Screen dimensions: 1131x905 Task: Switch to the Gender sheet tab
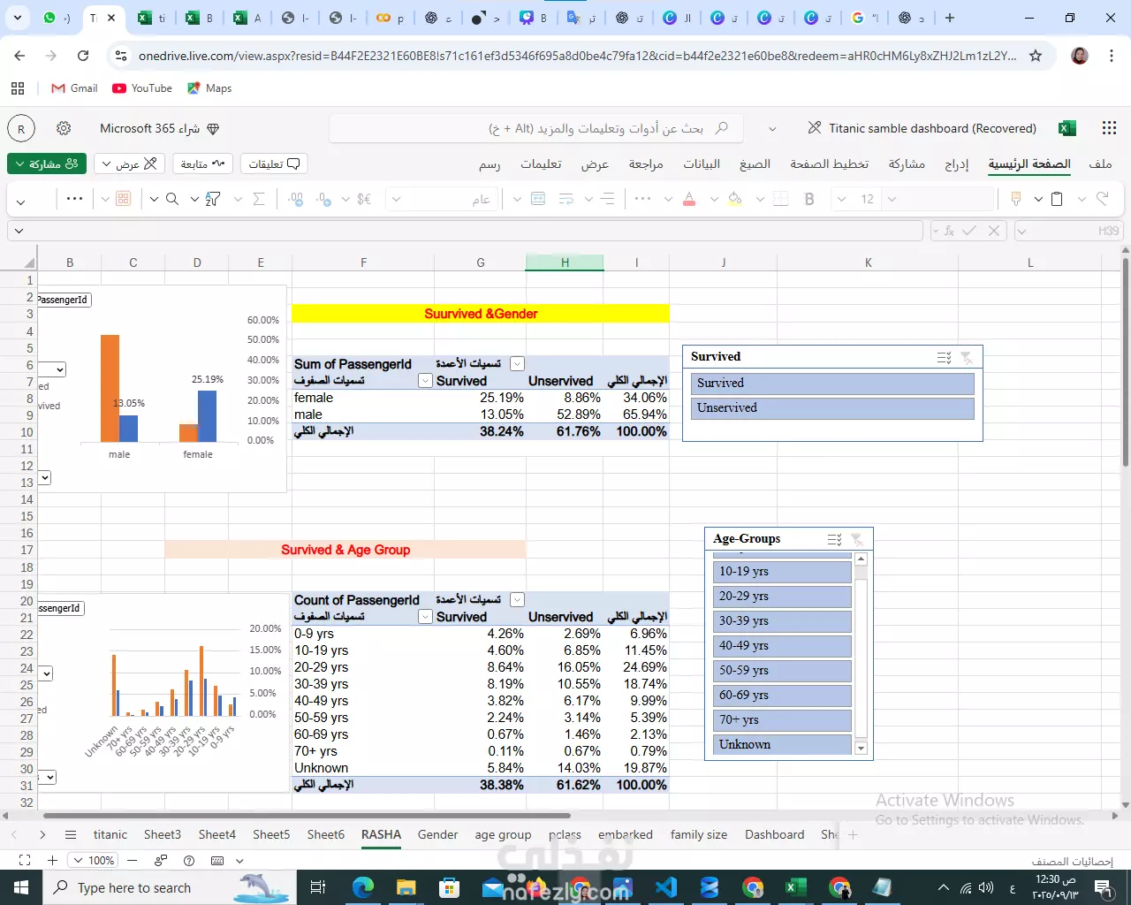click(x=437, y=834)
